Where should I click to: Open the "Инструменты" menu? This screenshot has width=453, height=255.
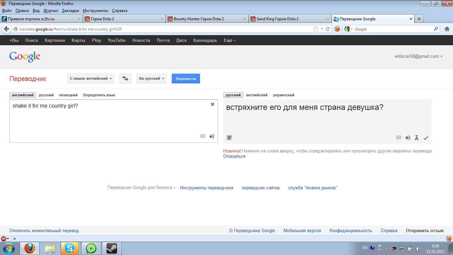pyautogui.click(x=95, y=11)
